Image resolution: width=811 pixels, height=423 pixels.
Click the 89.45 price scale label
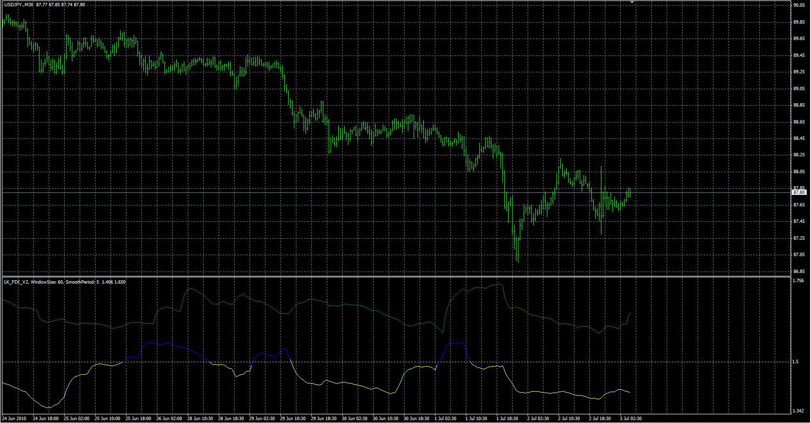pos(799,55)
